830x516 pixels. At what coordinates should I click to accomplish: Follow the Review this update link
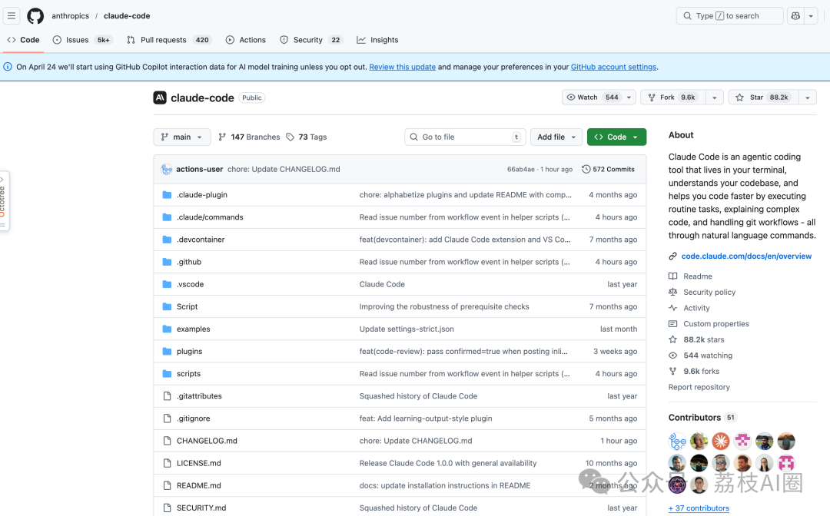point(402,67)
